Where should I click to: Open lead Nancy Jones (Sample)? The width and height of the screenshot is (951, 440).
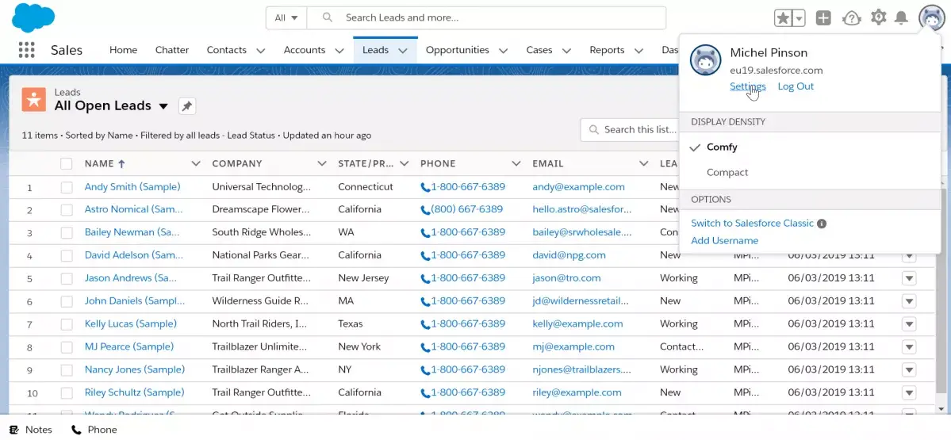(135, 369)
